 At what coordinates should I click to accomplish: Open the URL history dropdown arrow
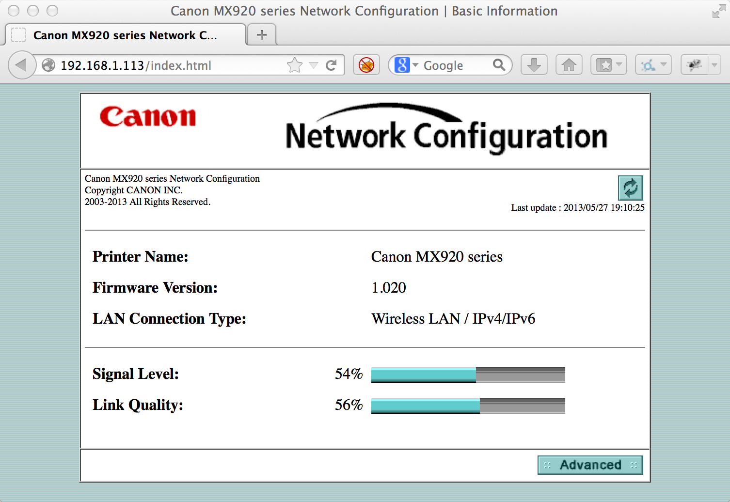(314, 65)
